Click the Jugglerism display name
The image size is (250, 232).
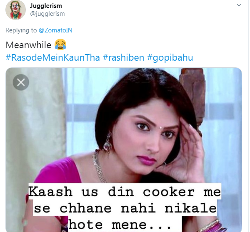[x=46, y=6]
